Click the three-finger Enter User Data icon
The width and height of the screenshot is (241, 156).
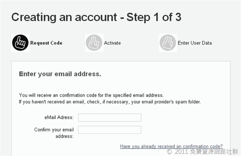[x=168, y=43]
